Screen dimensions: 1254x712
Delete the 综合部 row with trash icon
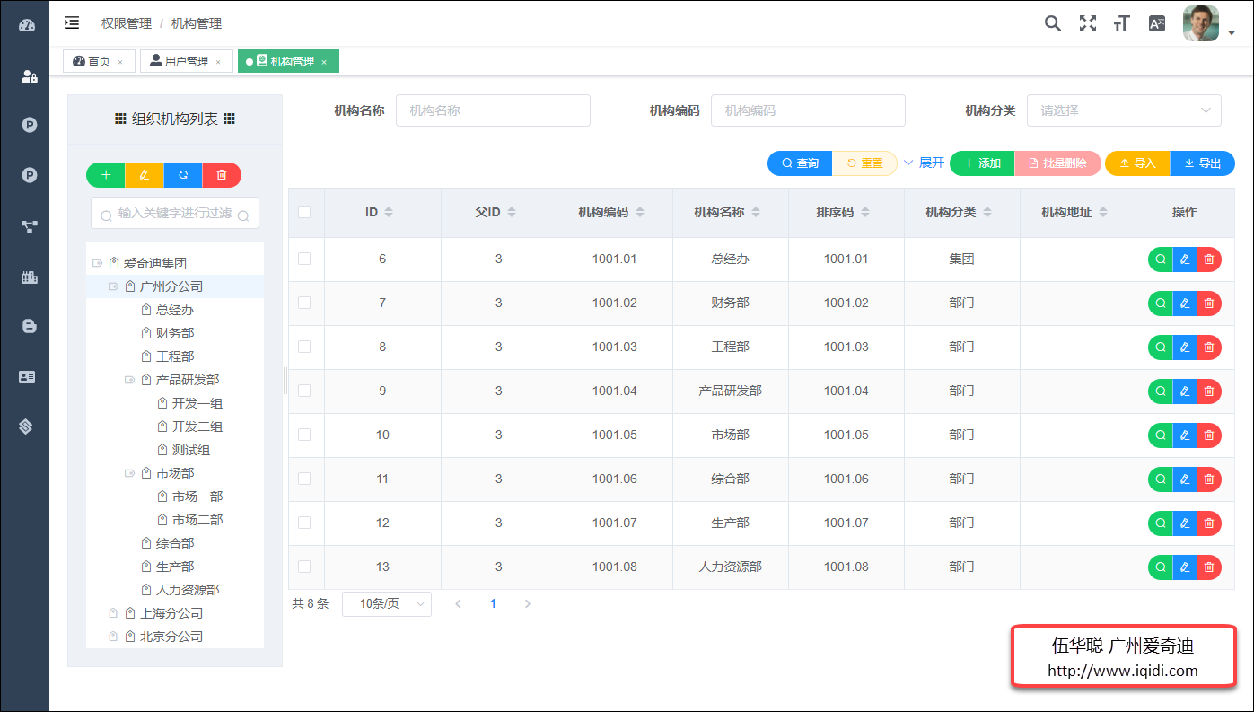1209,479
